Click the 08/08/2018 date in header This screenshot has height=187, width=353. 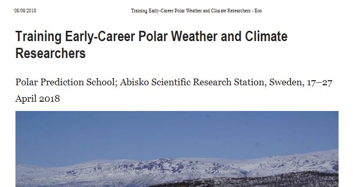pos(25,11)
